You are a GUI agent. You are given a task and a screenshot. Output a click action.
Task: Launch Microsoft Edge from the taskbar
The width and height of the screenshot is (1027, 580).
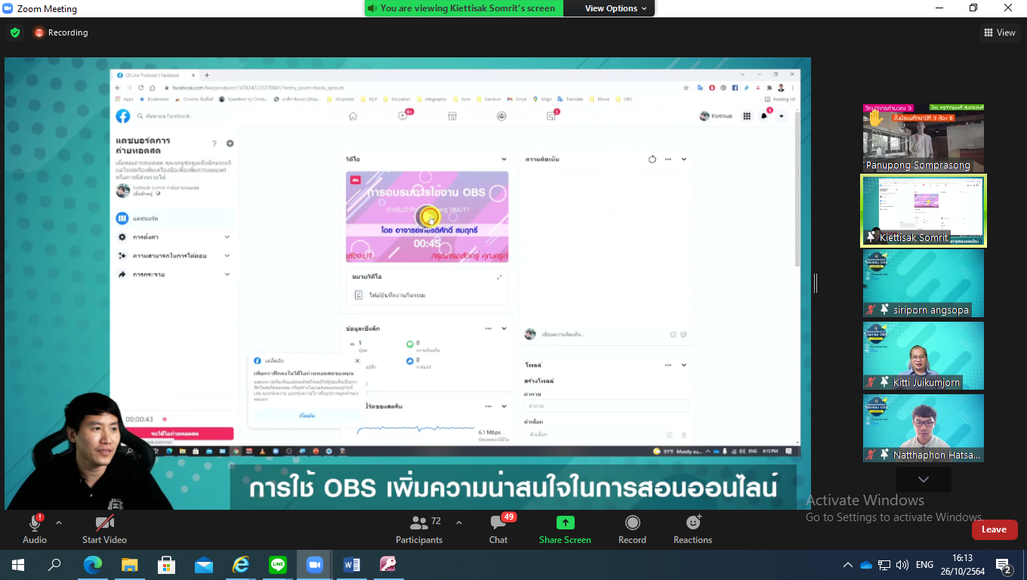[x=92, y=564]
